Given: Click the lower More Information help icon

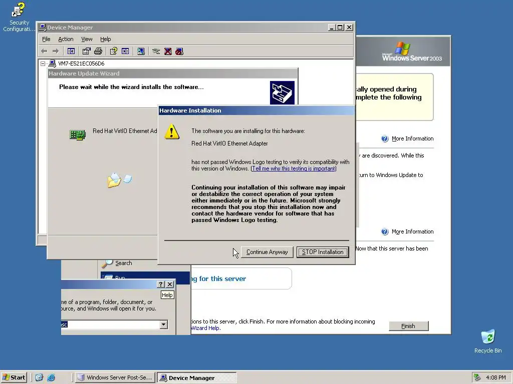Looking at the screenshot, I should [x=385, y=232].
